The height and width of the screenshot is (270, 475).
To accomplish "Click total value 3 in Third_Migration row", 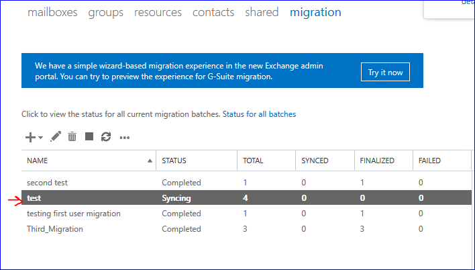I will [x=245, y=229].
